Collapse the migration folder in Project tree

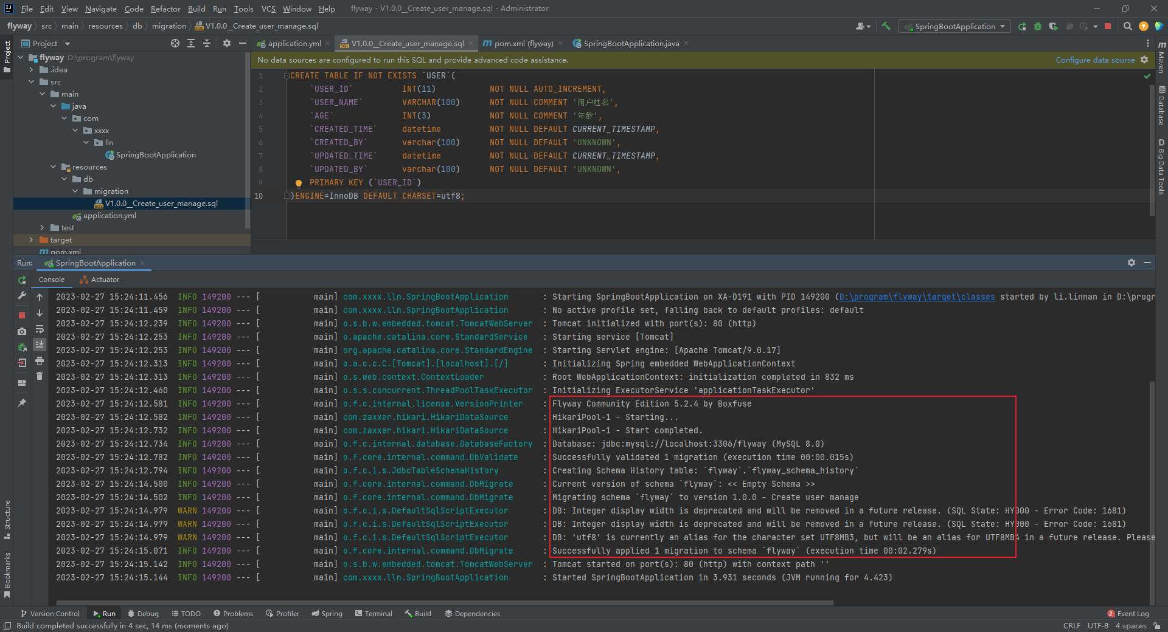pos(76,191)
